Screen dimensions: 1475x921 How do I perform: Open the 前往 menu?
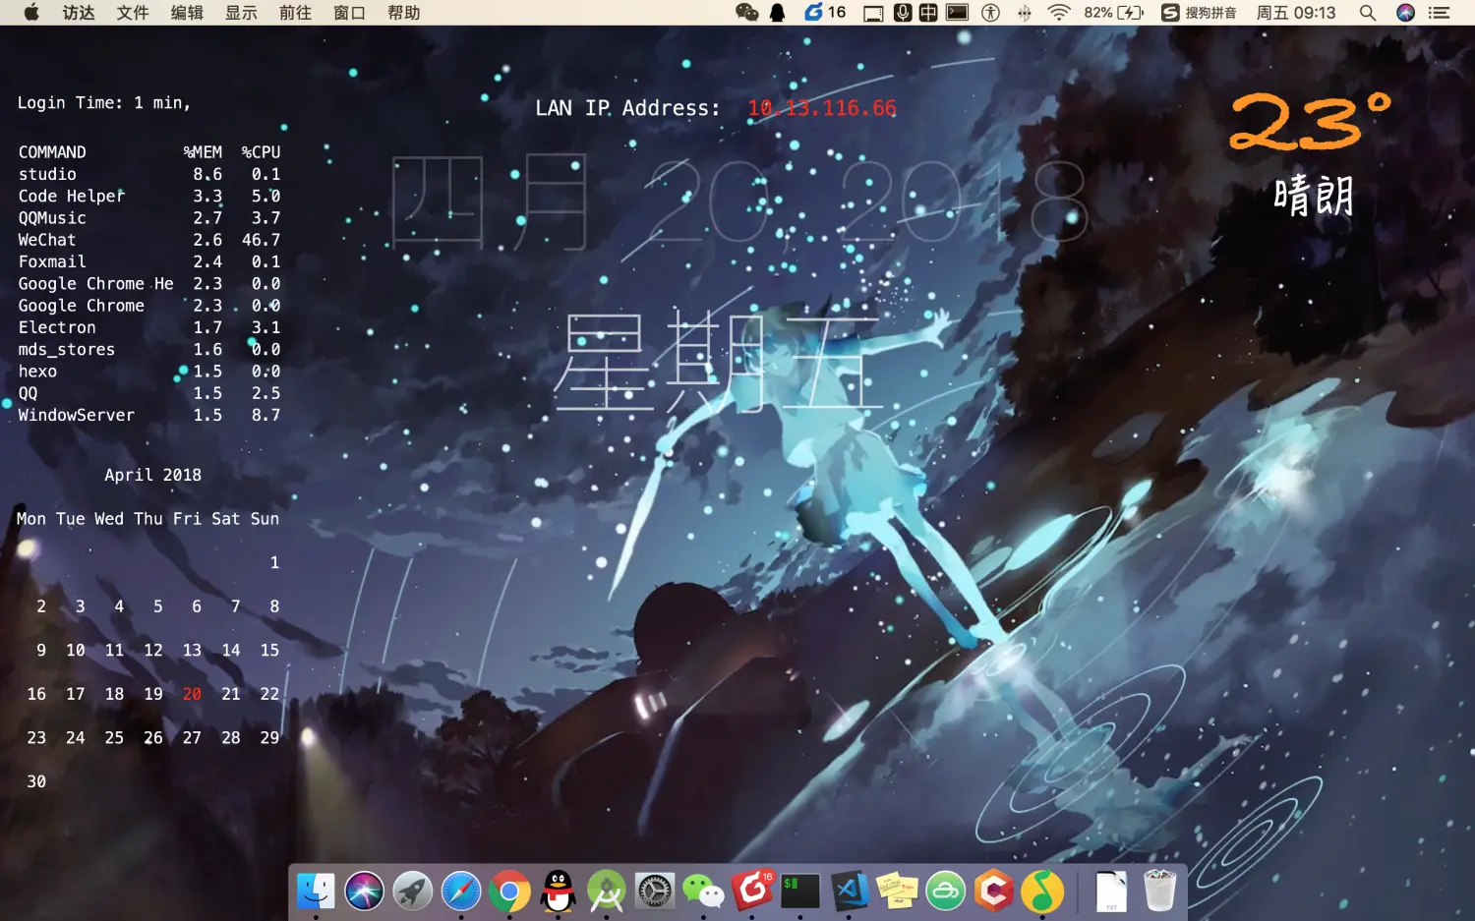click(295, 13)
